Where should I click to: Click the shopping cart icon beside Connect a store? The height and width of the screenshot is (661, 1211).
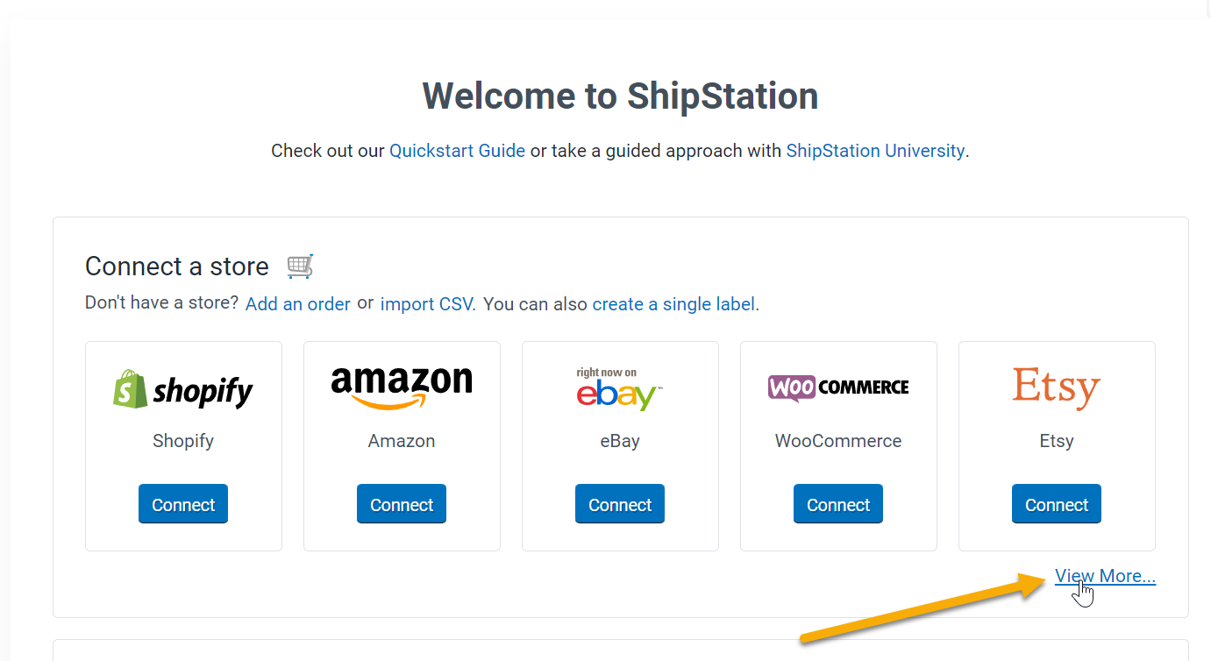(x=299, y=265)
